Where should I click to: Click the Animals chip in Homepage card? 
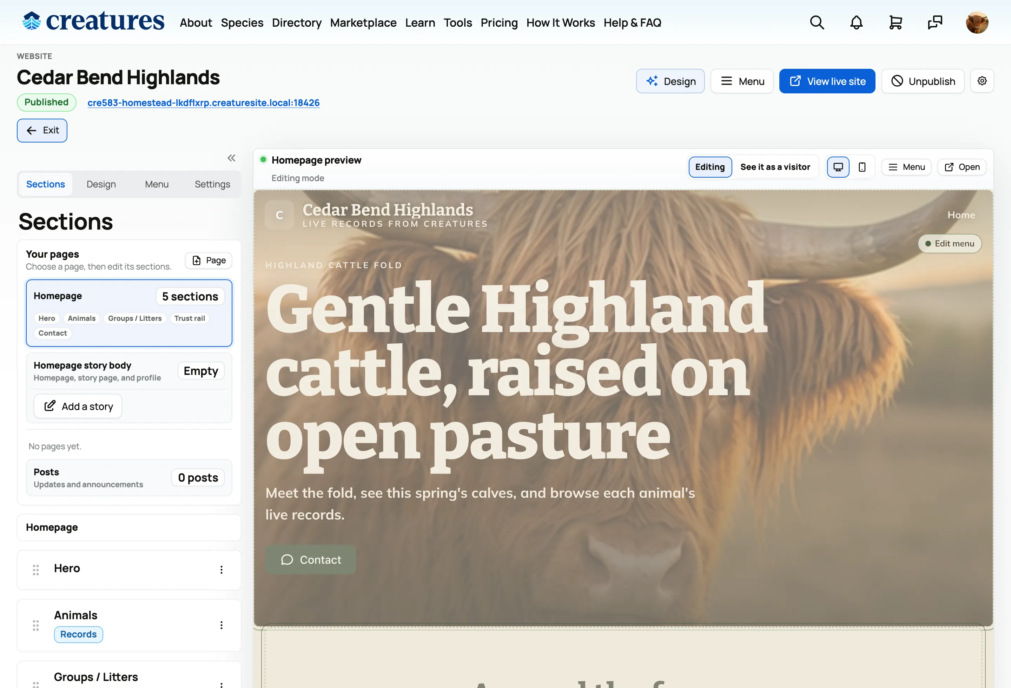pyautogui.click(x=82, y=318)
